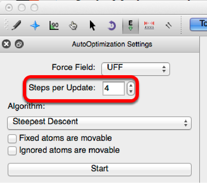The image size is (207, 183).
Task: Click the blue button at toolbar's right edge
Action: (x=200, y=24)
